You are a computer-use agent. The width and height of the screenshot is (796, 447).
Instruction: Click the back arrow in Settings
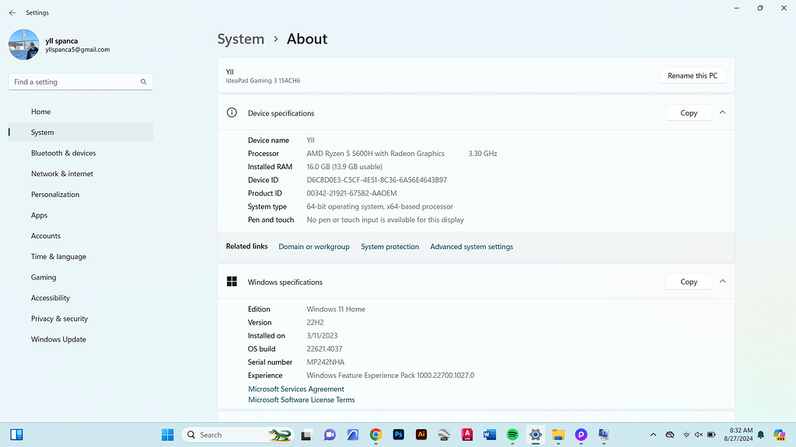point(12,12)
